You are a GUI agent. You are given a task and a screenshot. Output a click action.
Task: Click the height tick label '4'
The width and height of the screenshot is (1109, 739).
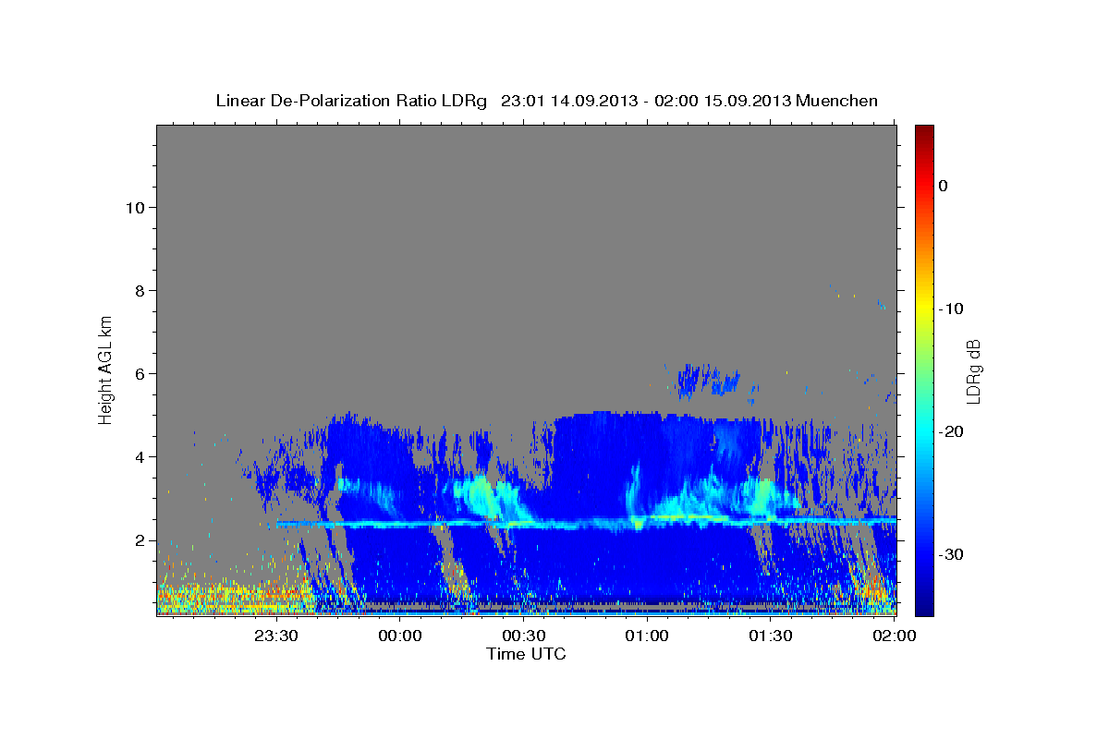[x=140, y=456]
